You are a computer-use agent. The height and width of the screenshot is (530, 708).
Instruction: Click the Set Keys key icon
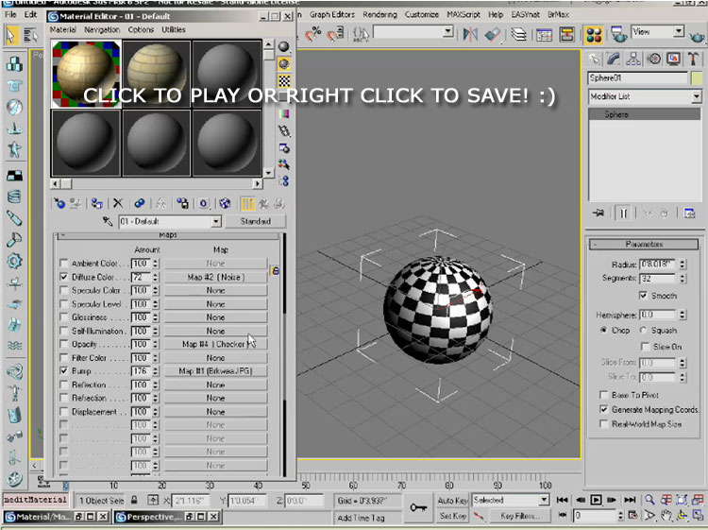[x=419, y=507]
